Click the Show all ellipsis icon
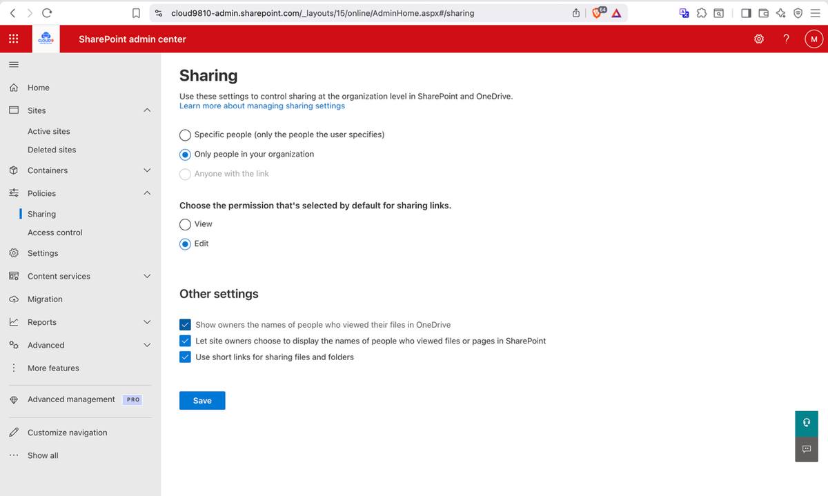The image size is (828, 496). 13,455
